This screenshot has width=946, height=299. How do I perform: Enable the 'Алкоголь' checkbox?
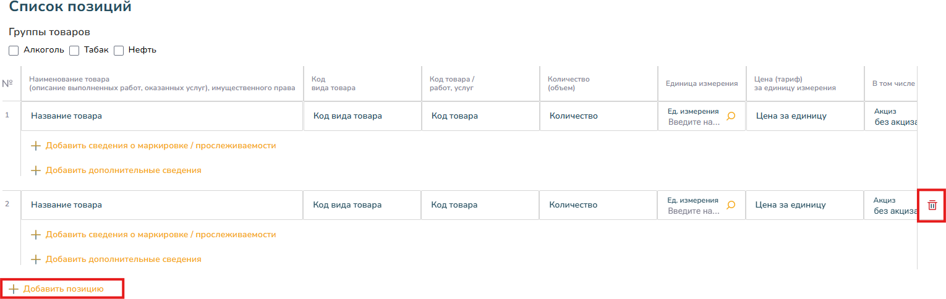tap(14, 51)
